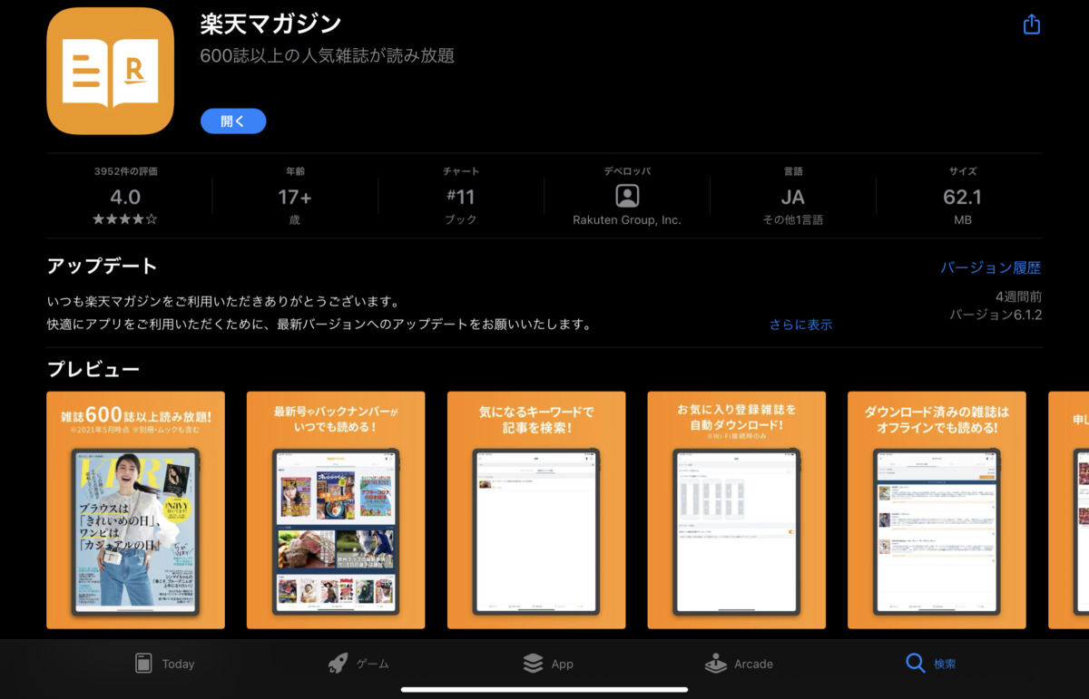
Task: Open 気になるキーワードで記事を検索 preview screenshot
Action: tap(536, 510)
